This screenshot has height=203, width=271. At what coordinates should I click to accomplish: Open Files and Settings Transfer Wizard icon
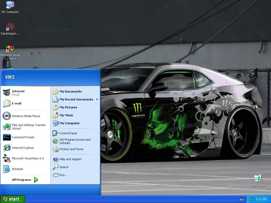[x=7, y=127]
